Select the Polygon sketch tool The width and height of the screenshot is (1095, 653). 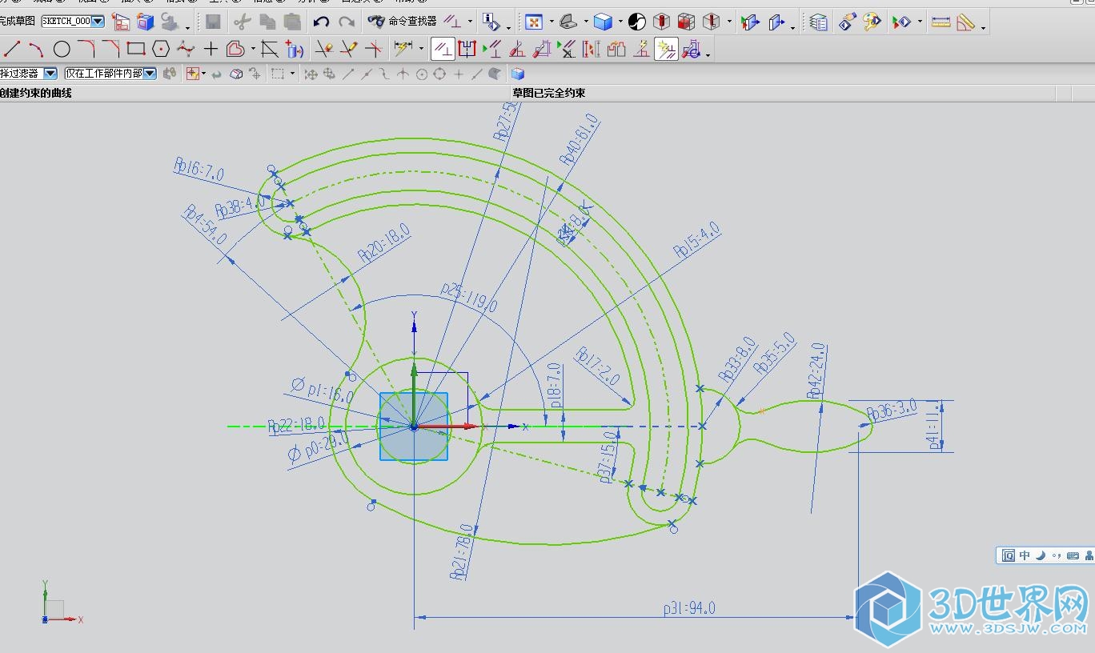tap(161, 49)
